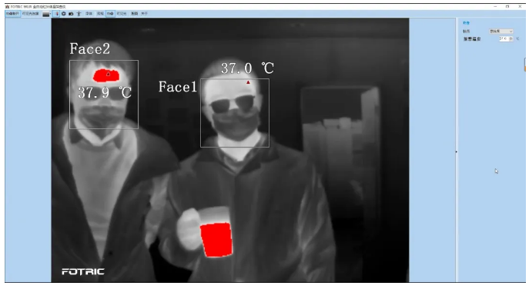
Task: Click the Face1 detection box
Action: pyautogui.click(x=235, y=113)
